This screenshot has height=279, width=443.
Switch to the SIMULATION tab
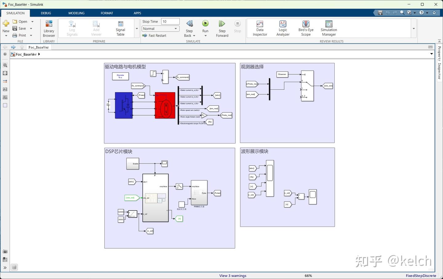(x=15, y=13)
